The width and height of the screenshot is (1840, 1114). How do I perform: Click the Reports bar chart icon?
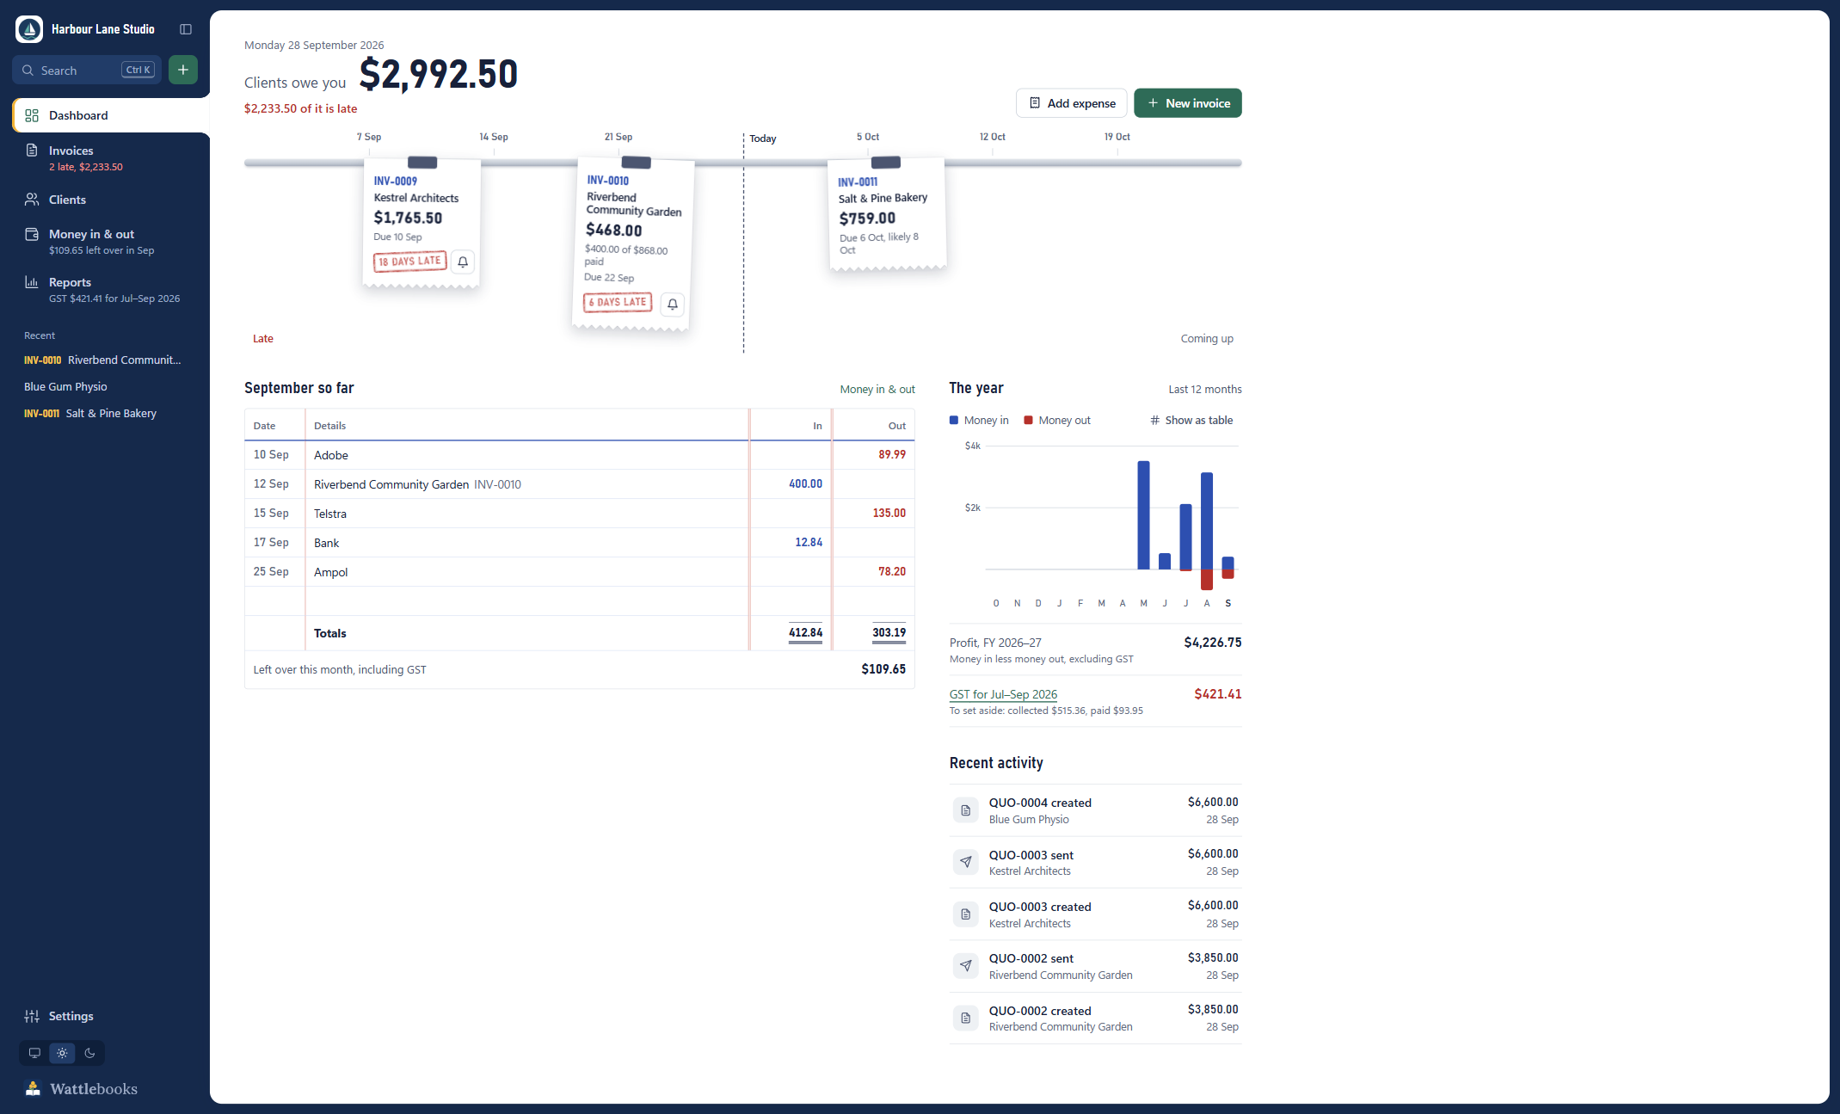pyautogui.click(x=32, y=282)
